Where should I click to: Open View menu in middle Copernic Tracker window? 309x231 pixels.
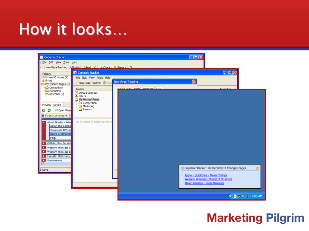(92, 78)
